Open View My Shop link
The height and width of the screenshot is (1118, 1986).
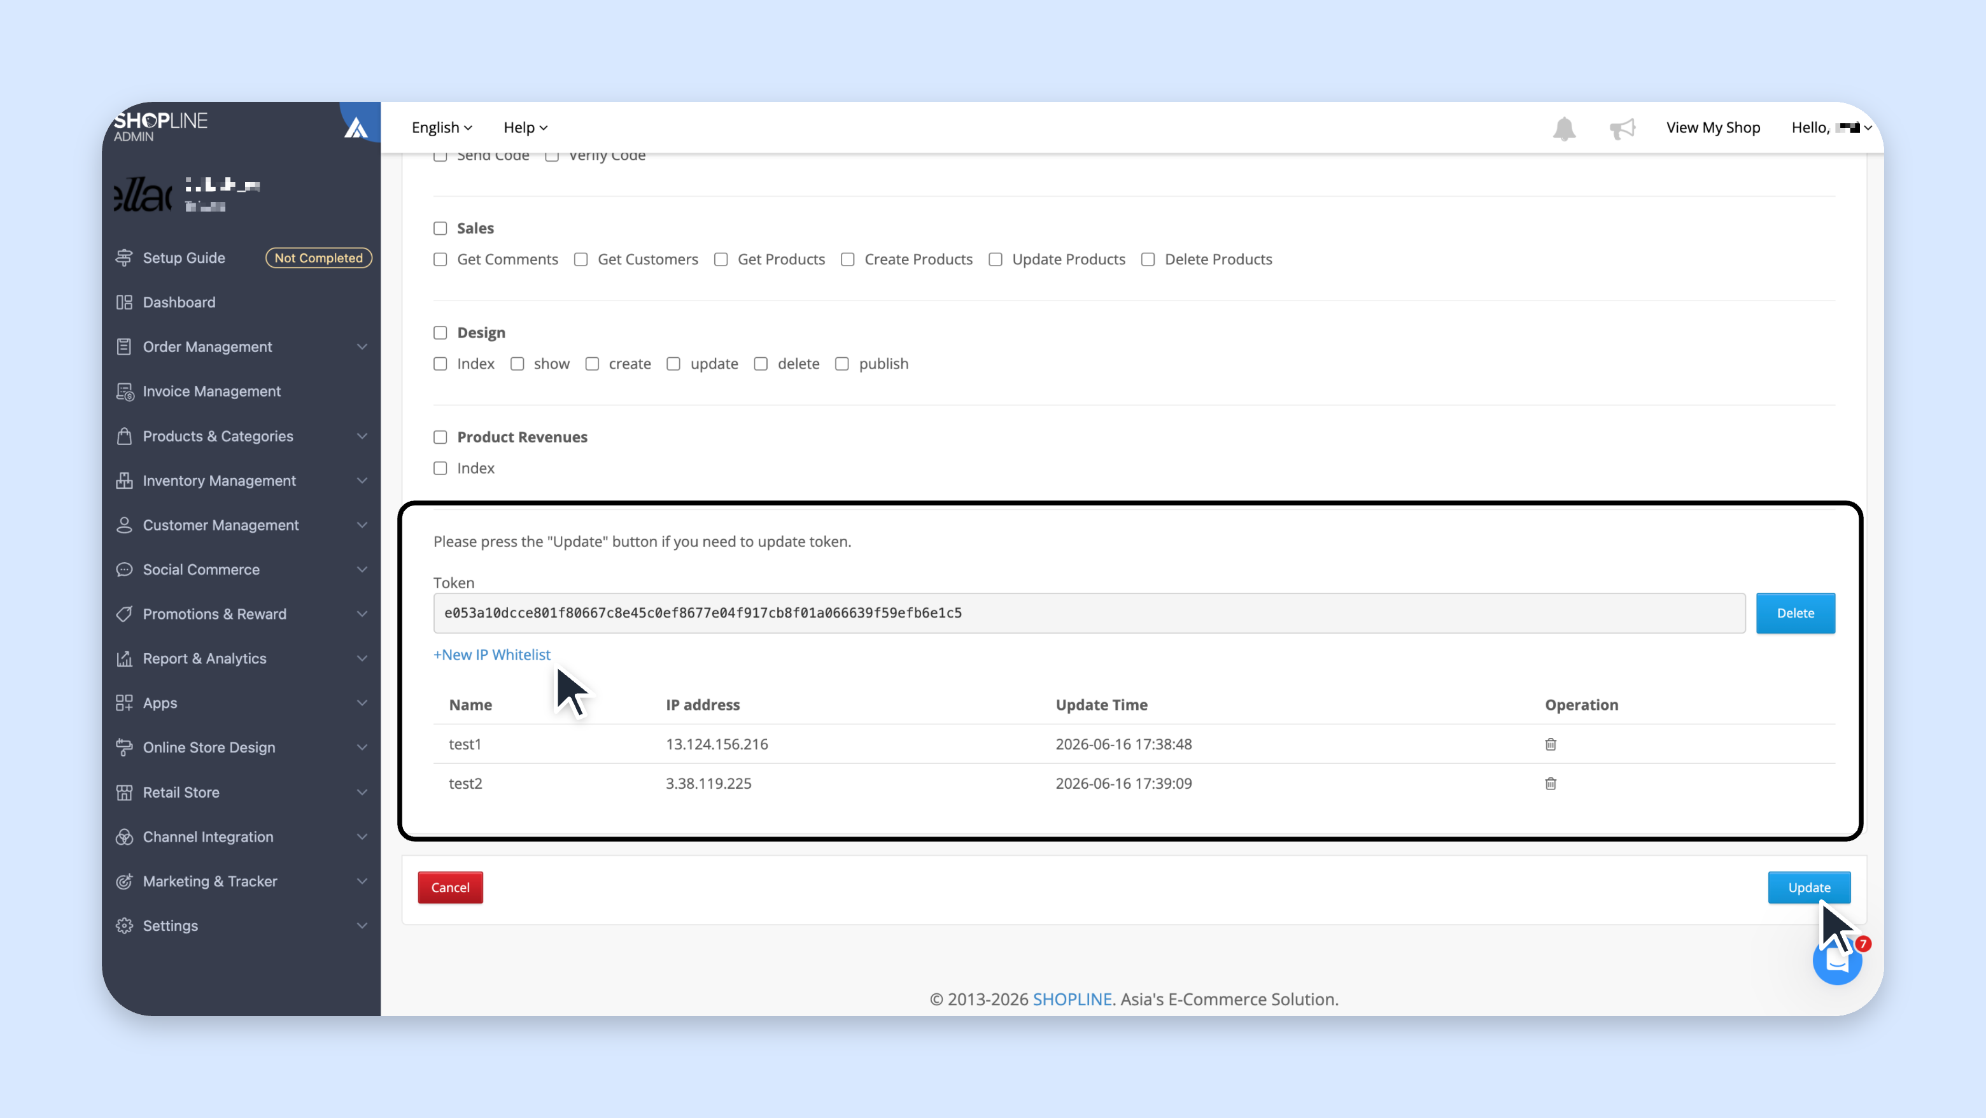1713,127
